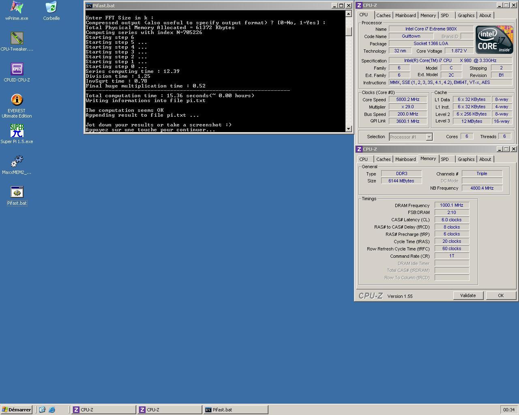Switch to second CPU-Z taskbar button

169,410
